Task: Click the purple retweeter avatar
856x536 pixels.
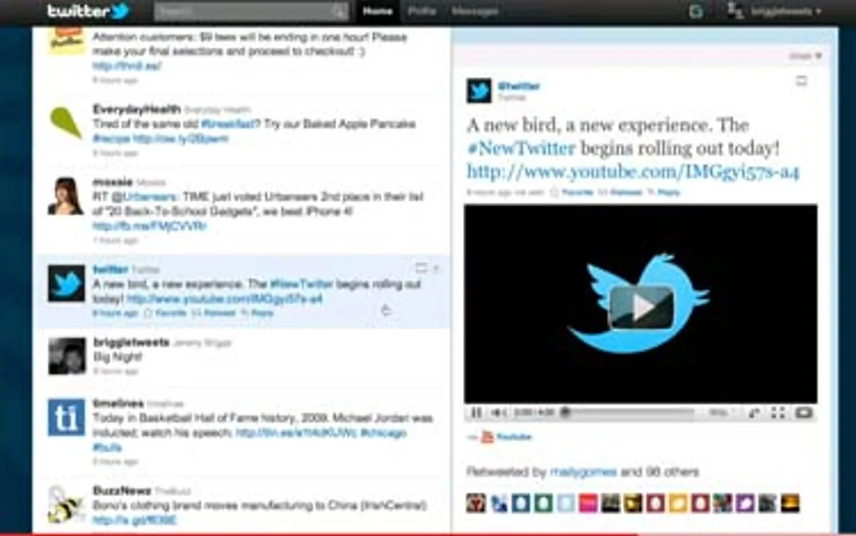Action: click(x=745, y=503)
